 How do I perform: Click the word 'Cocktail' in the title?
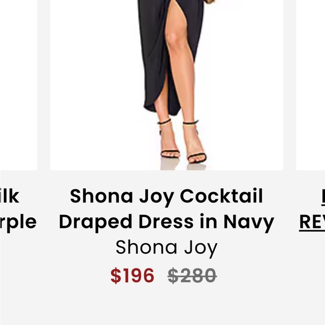(x=221, y=196)
